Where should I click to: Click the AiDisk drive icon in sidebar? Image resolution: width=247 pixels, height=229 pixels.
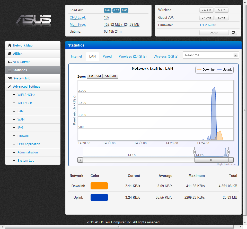[10, 54]
